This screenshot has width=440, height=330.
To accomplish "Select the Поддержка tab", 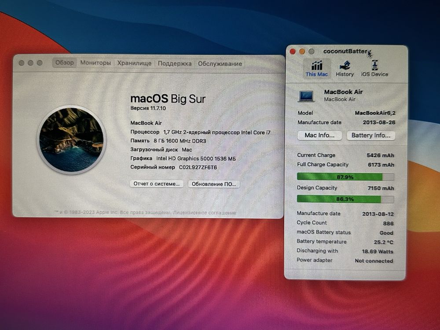I will 175,63.
